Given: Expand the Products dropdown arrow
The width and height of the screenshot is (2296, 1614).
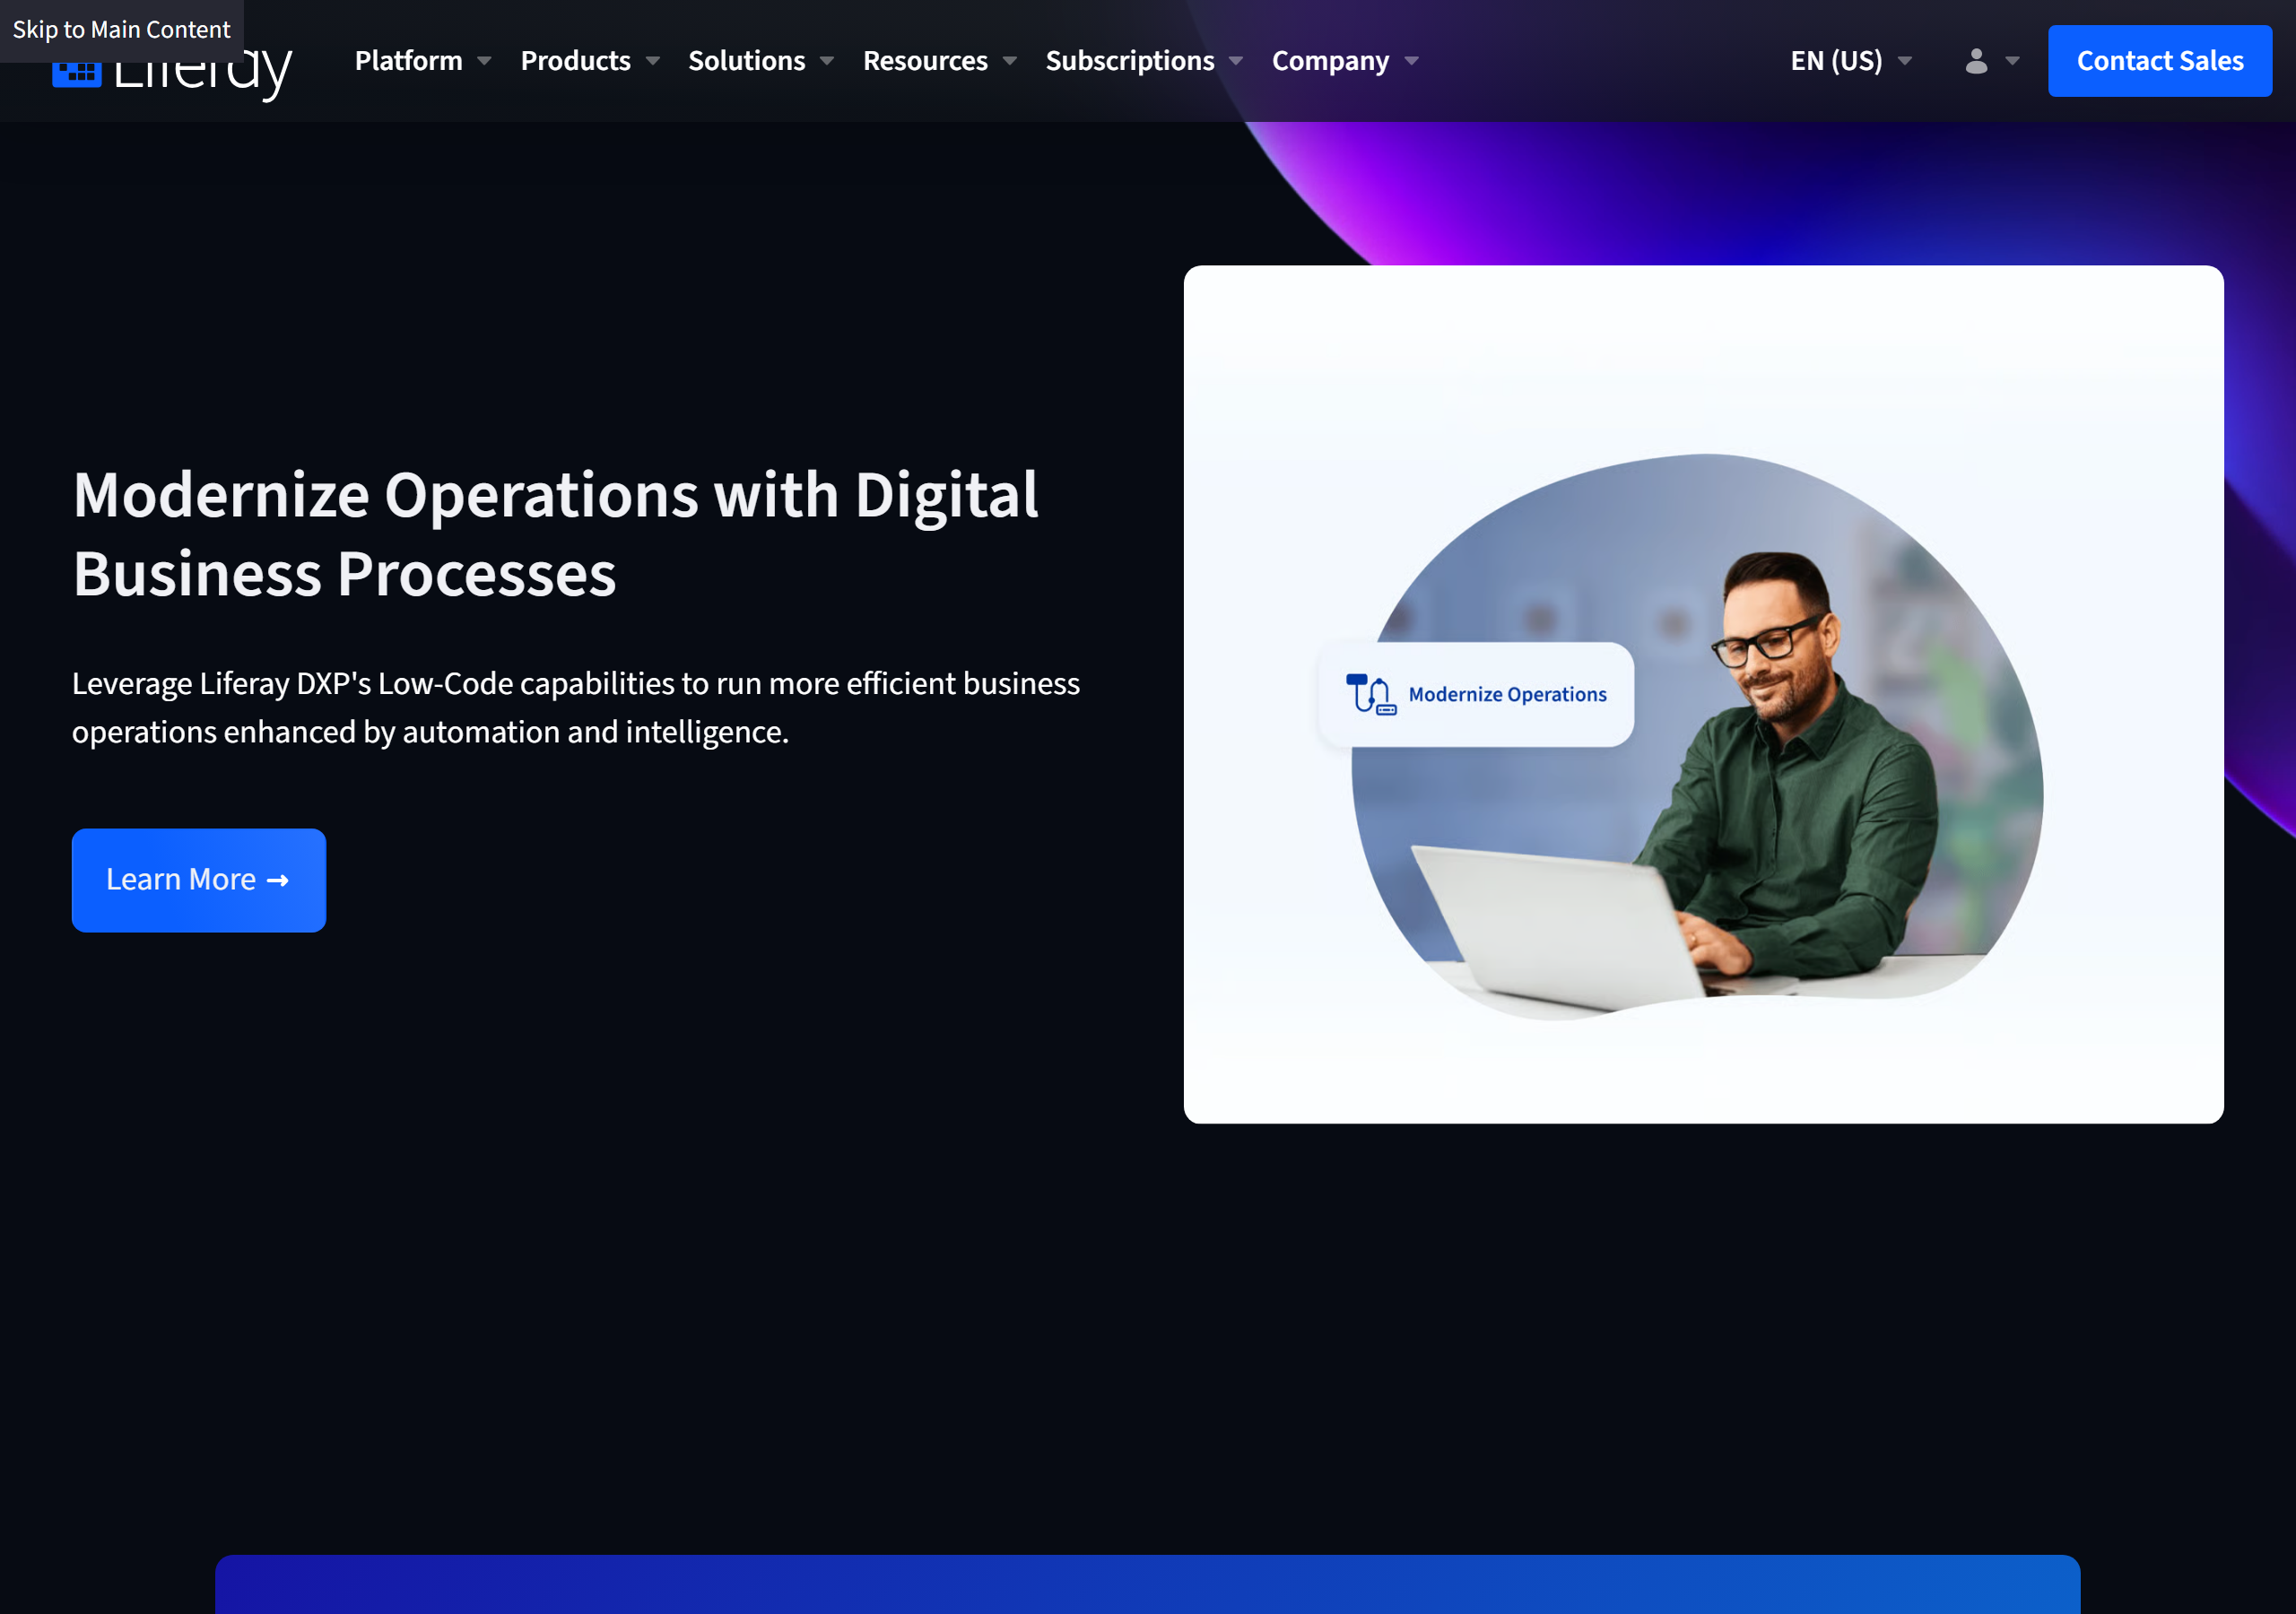Looking at the screenshot, I should [x=653, y=61].
